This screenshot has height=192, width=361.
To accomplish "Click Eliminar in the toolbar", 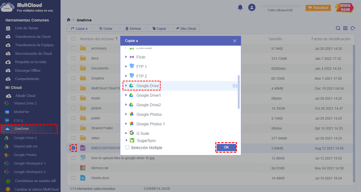I will (133, 29).
